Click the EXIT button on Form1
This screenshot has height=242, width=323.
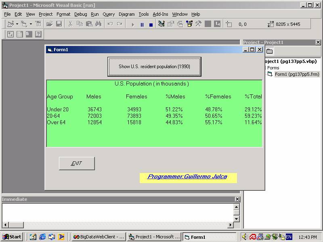[77, 163]
